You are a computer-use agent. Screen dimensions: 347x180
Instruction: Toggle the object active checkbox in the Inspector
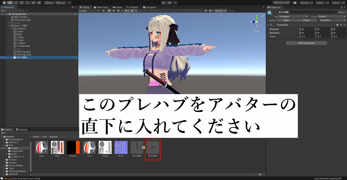click(276, 12)
